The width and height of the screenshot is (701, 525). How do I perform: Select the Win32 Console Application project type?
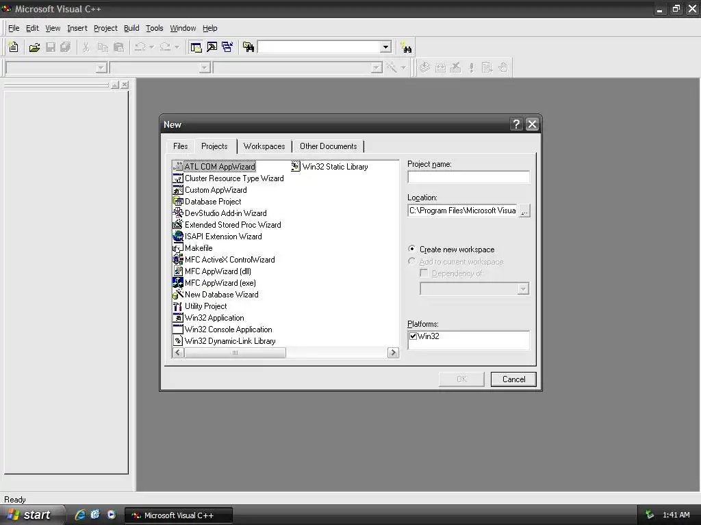222,329
